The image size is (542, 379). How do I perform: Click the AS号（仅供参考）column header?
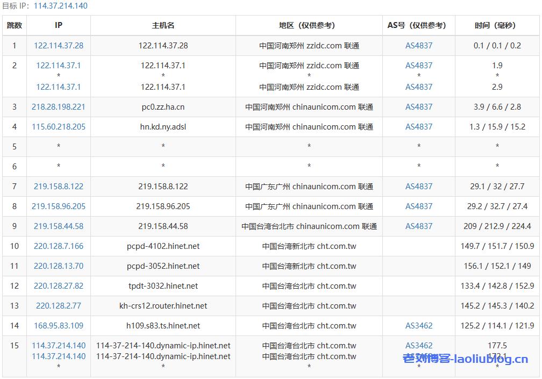point(419,25)
